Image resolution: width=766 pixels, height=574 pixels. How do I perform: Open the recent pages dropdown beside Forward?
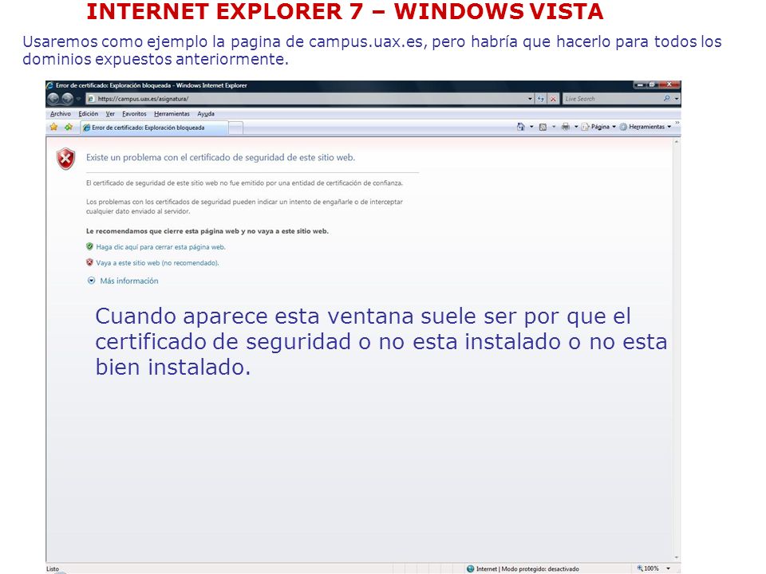(x=78, y=99)
